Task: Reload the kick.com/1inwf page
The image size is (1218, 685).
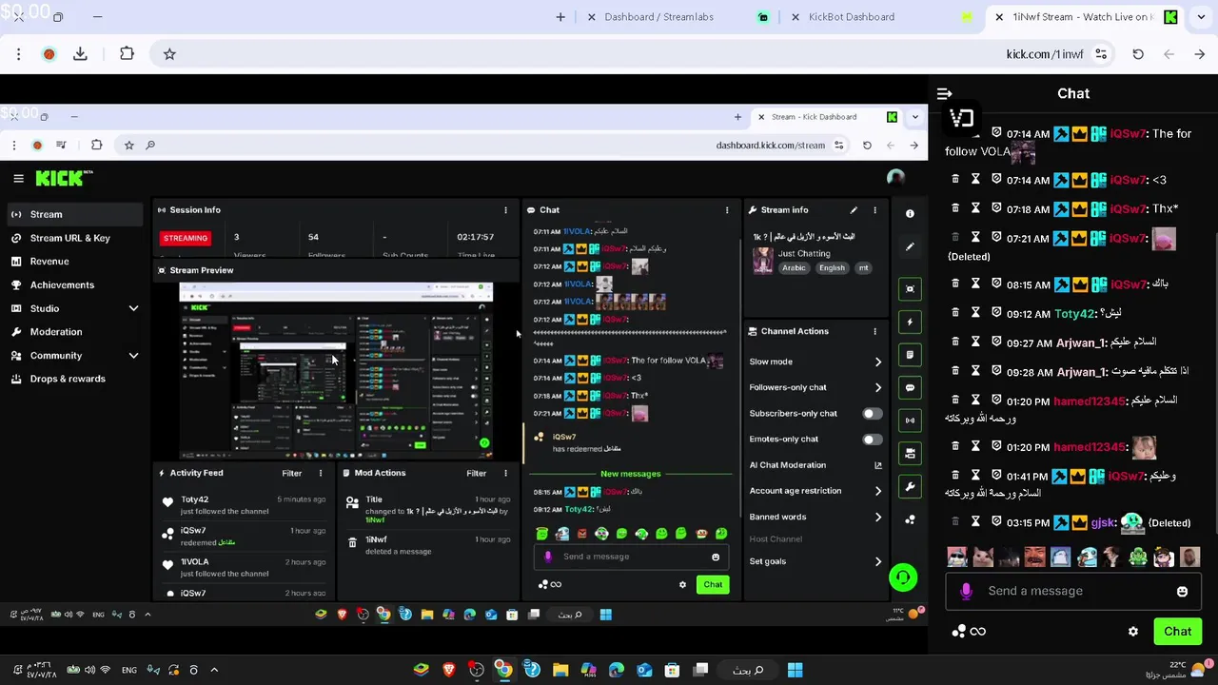Action: coord(1138,54)
